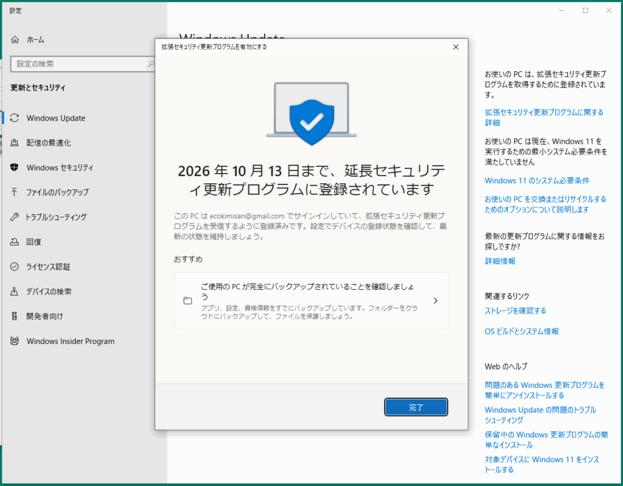Open Windows 11 のシステム必要条件 link

click(x=537, y=180)
